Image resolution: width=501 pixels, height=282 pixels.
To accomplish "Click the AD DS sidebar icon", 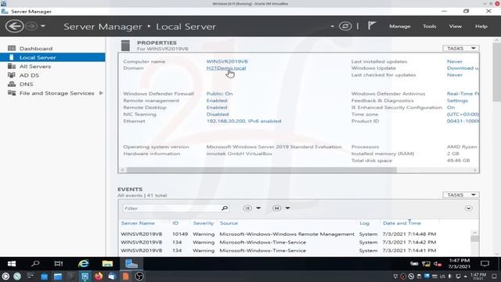I will pos(12,75).
